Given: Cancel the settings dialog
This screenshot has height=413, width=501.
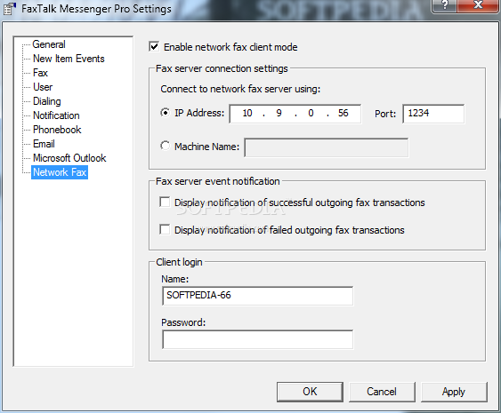Looking at the screenshot, I should [x=382, y=392].
